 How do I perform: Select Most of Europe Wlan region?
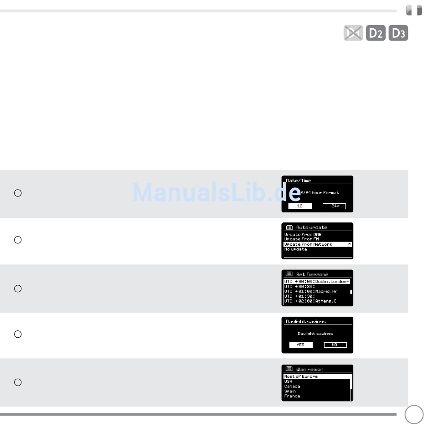[x=317, y=376]
